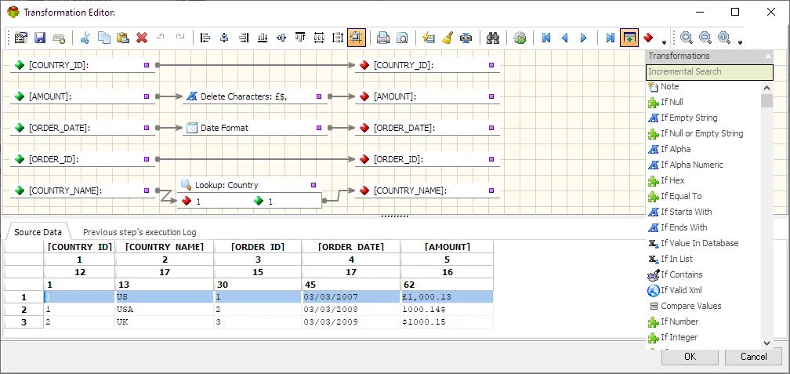Switch to the Source Data tab
This screenshot has height=374, width=790.
click(38, 232)
